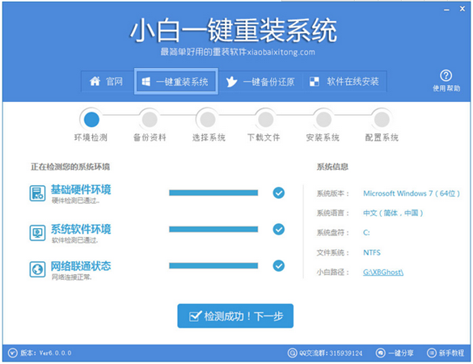This screenshot has height=364, width=473.
Task: Click the 系统软件环境 monitor icon
Action: pos(37,233)
